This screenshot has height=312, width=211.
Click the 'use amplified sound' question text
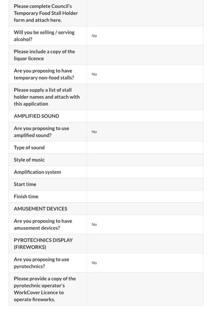(x=41, y=132)
